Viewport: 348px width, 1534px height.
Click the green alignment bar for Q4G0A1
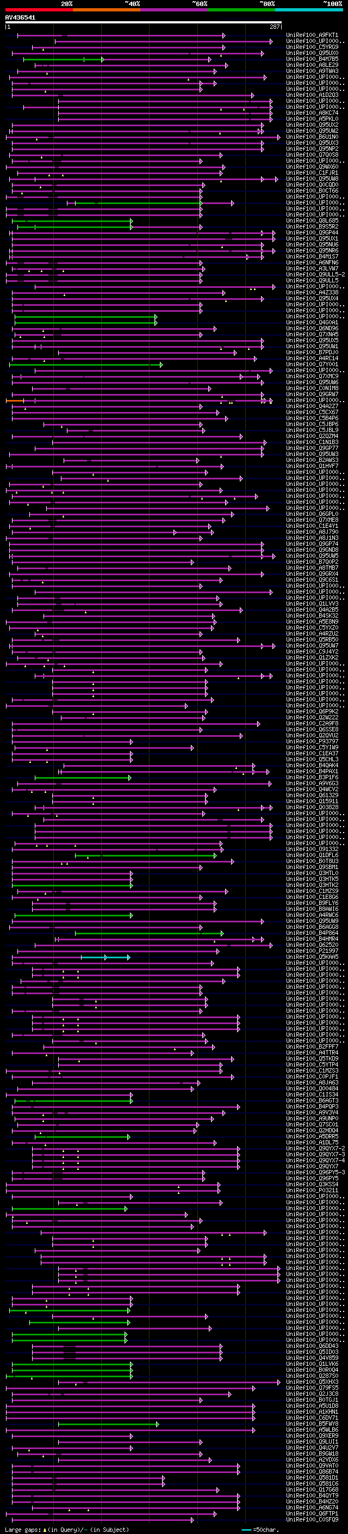86,323
